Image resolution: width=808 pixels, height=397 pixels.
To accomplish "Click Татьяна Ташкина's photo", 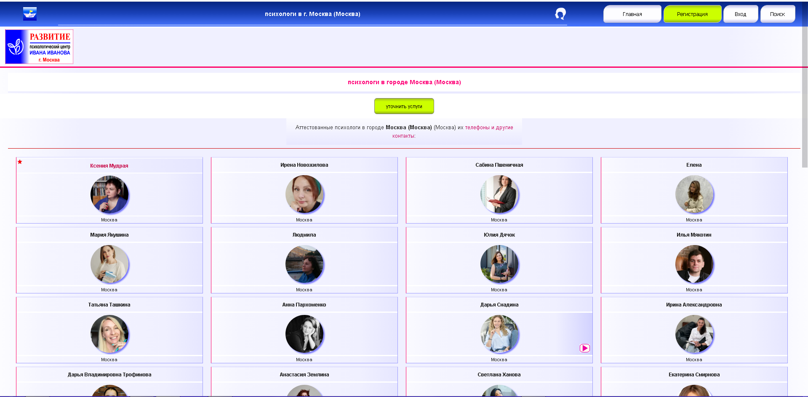I will [x=109, y=334].
